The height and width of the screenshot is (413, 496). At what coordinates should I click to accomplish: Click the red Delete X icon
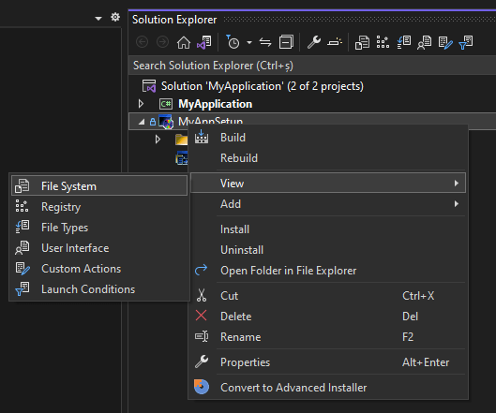pos(202,316)
